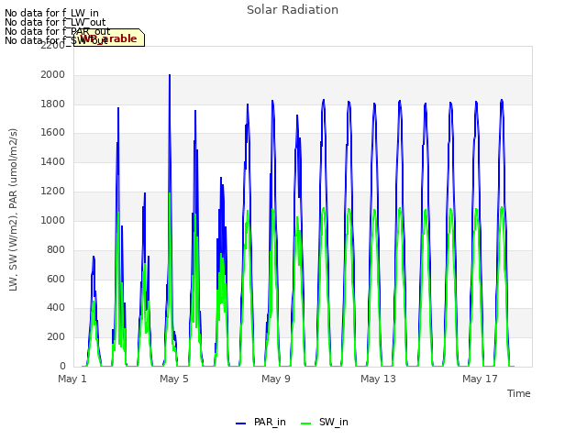Click the 1800 y-axis tick label
Viewport: 587px width, 440px height.
[x=53, y=104]
